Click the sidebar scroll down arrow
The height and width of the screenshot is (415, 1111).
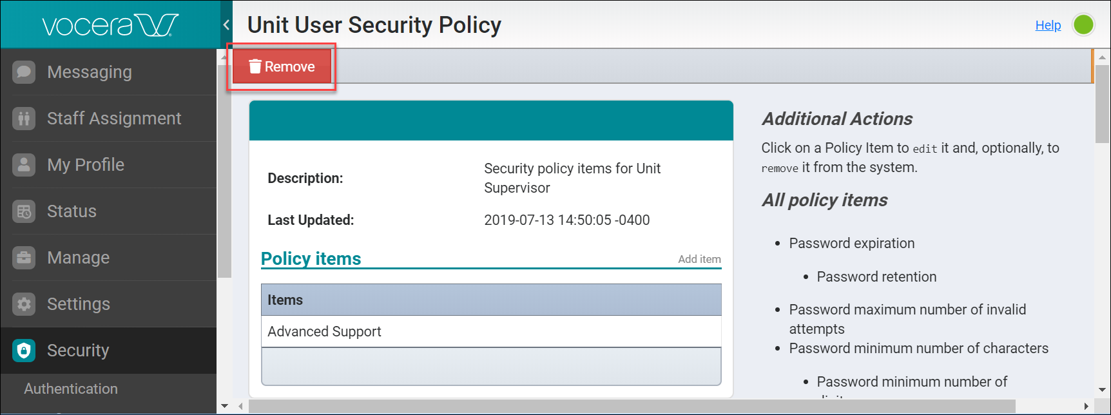[x=224, y=406]
